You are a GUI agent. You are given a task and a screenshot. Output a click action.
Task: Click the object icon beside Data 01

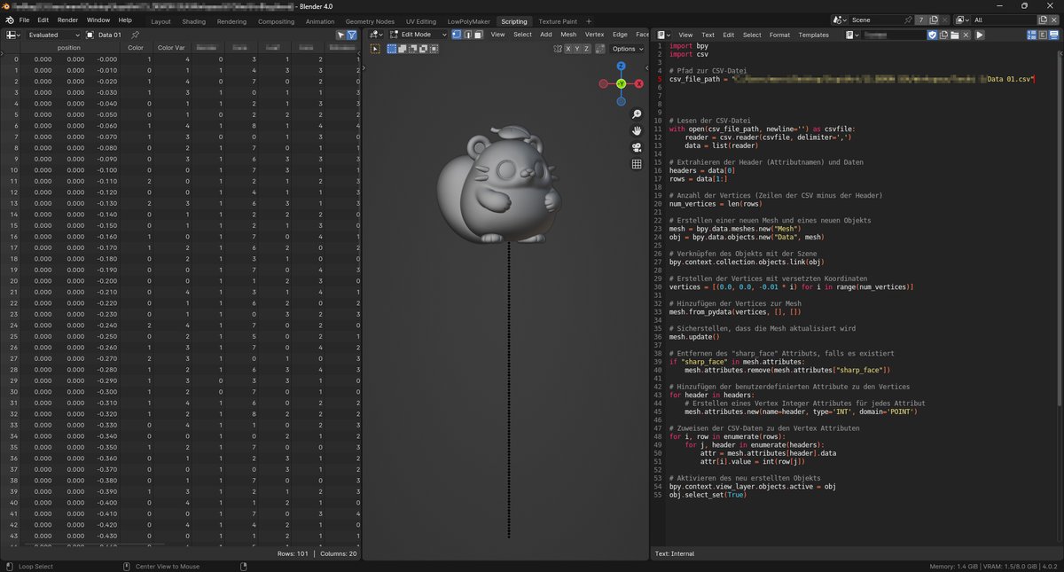click(x=90, y=35)
